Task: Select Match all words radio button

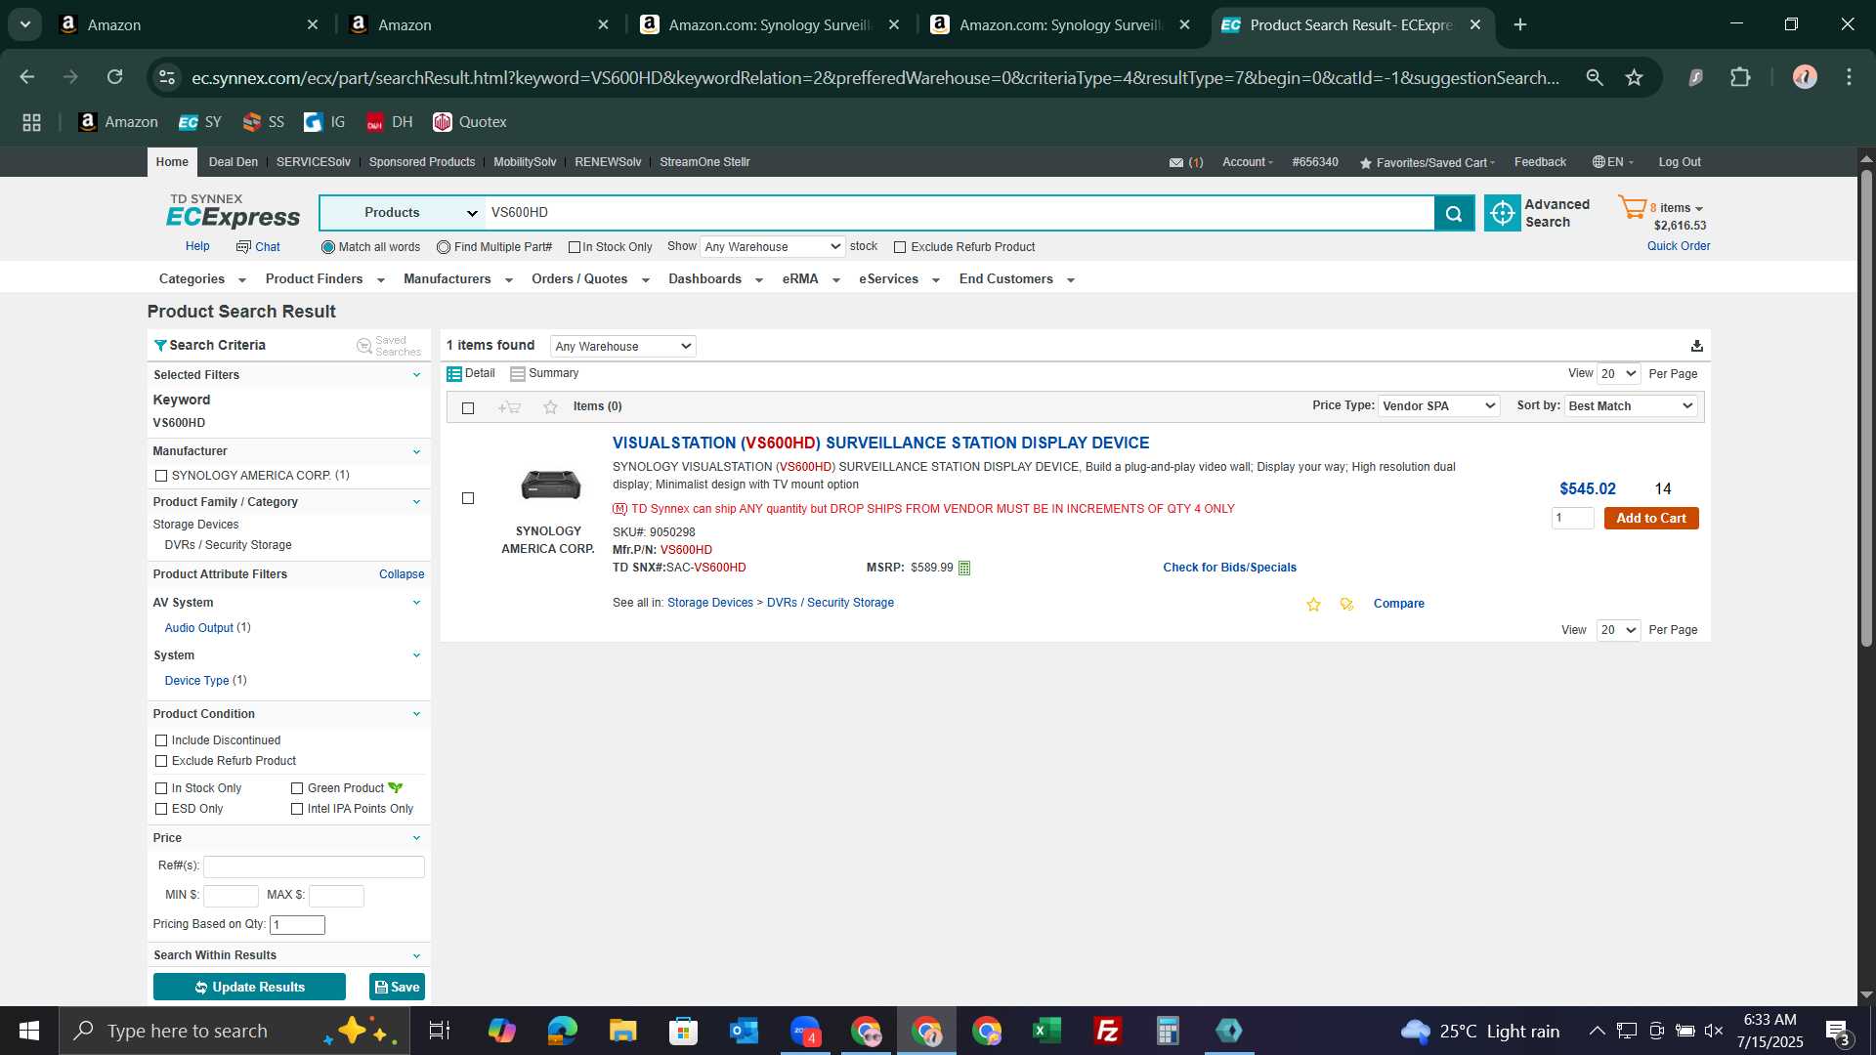Action: pos(328,247)
